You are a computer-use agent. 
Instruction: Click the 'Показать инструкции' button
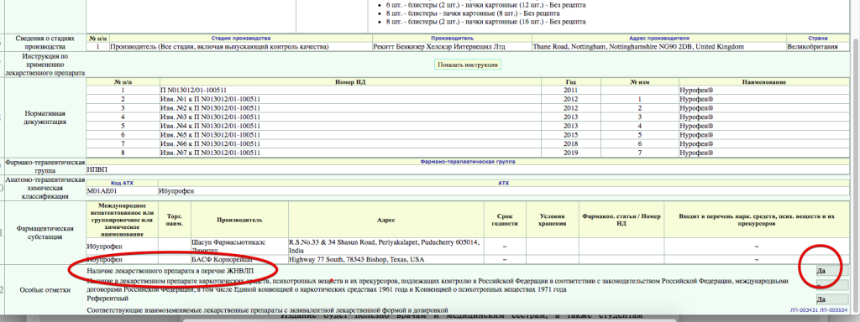pyautogui.click(x=468, y=65)
